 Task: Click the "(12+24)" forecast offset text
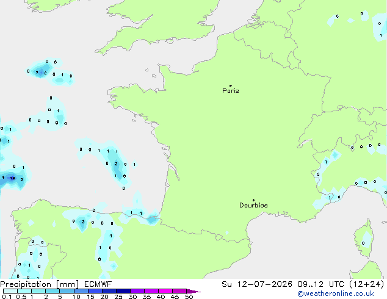[x=367, y=284]
